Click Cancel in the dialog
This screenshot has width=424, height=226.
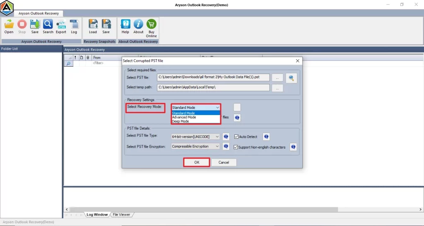[x=224, y=163]
